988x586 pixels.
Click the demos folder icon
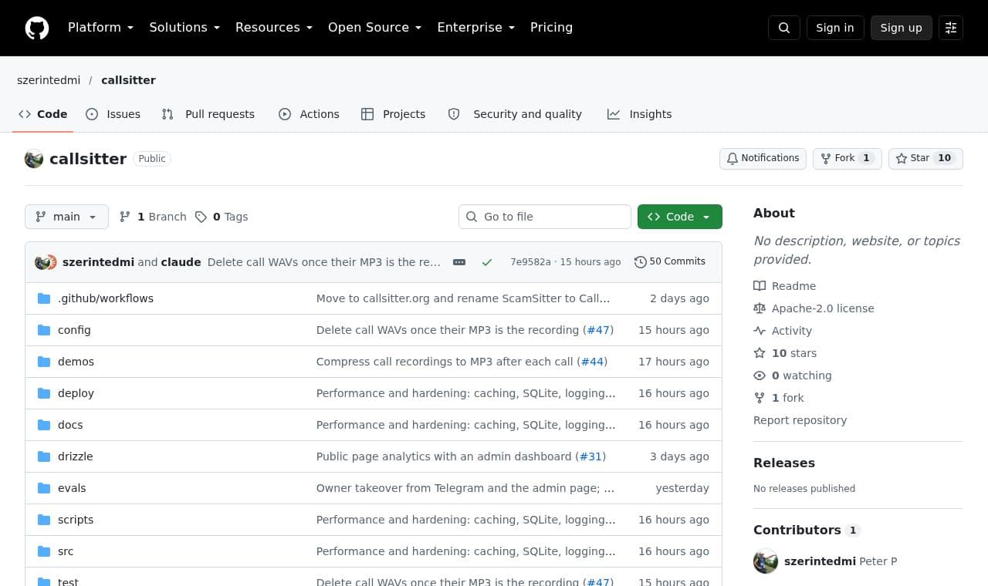[44, 362]
